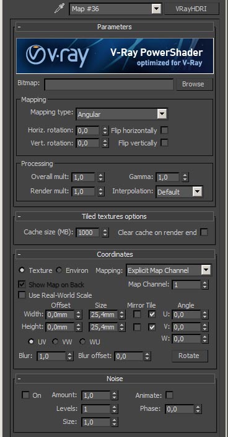Image resolution: width=228 pixels, height=437 pixels.
Task: Enable Mirror checkbox in Height row
Action: coord(137,327)
